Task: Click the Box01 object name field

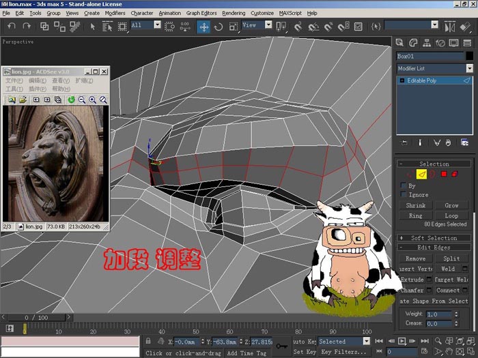Action: tap(430, 56)
